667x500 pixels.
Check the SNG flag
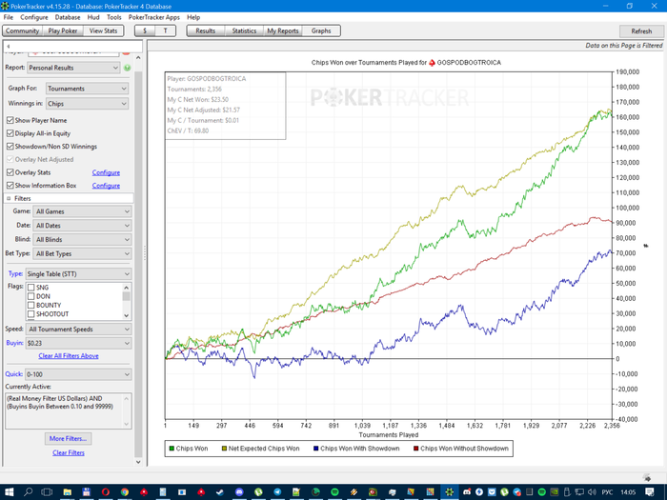tap(31, 288)
